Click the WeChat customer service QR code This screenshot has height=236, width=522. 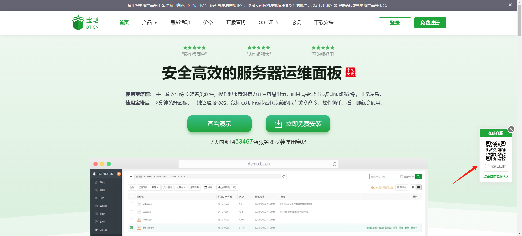point(496,151)
